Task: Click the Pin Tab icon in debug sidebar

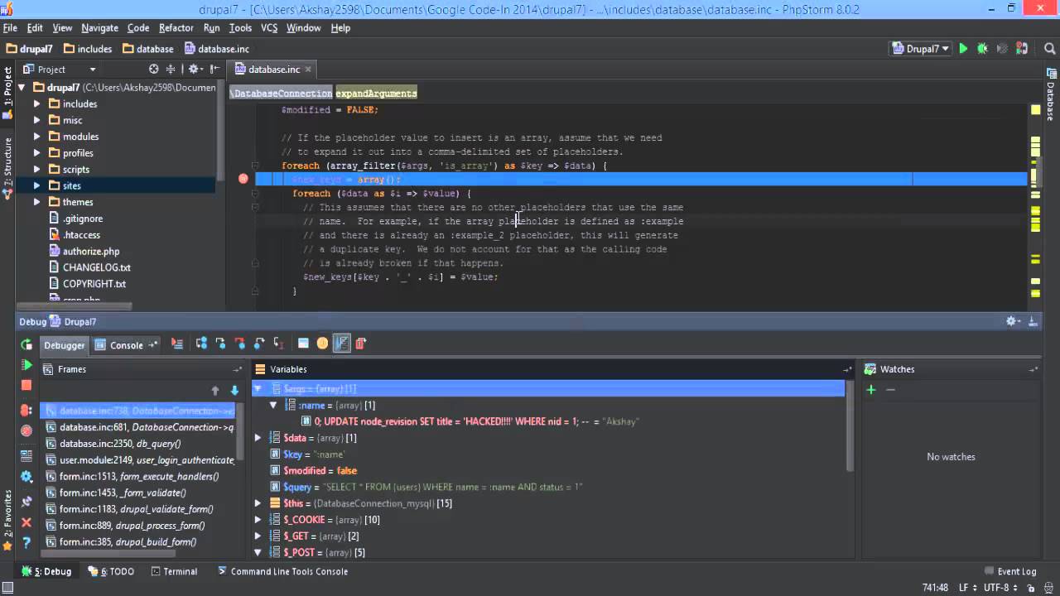Action: [x=26, y=501]
